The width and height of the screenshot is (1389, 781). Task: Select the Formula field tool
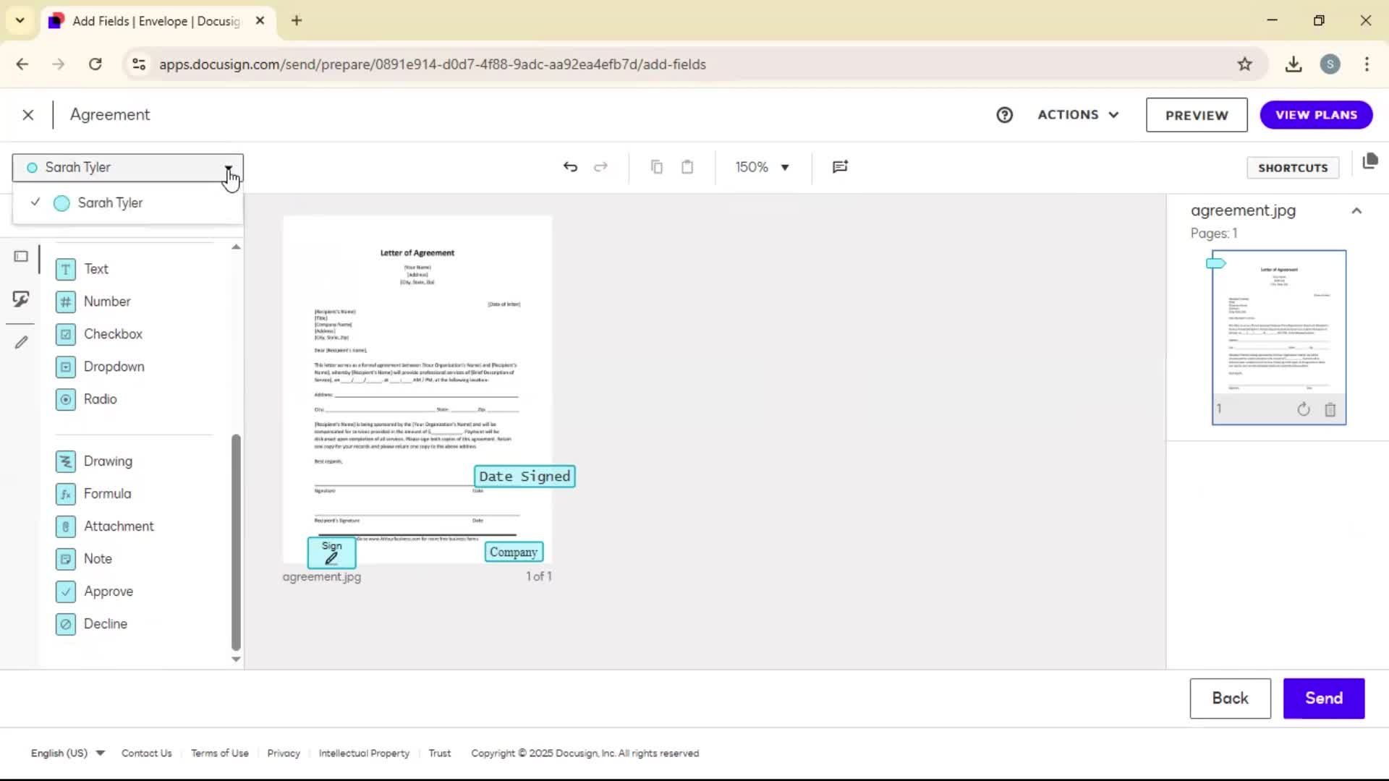93,494
